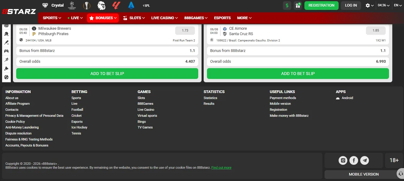Image resolution: width=404 pixels, height=181 pixels.
Task: Open Accounts, Payouts & Bonuses link
Action: [27, 145]
